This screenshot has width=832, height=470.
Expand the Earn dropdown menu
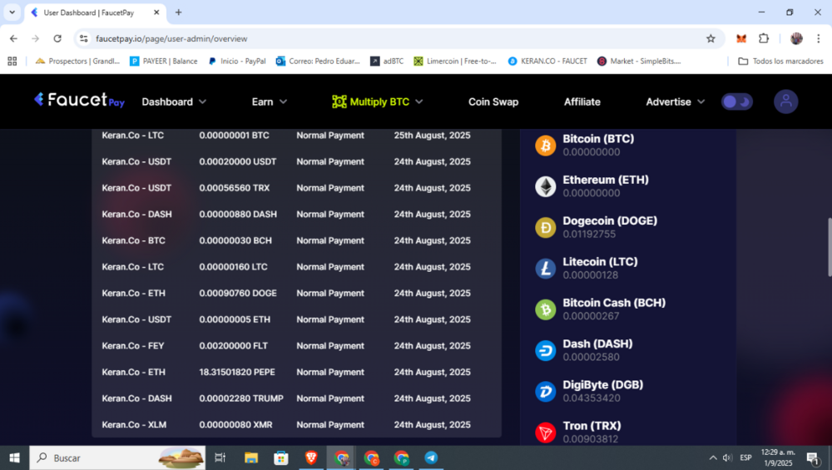pyautogui.click(x=270, y=101)
